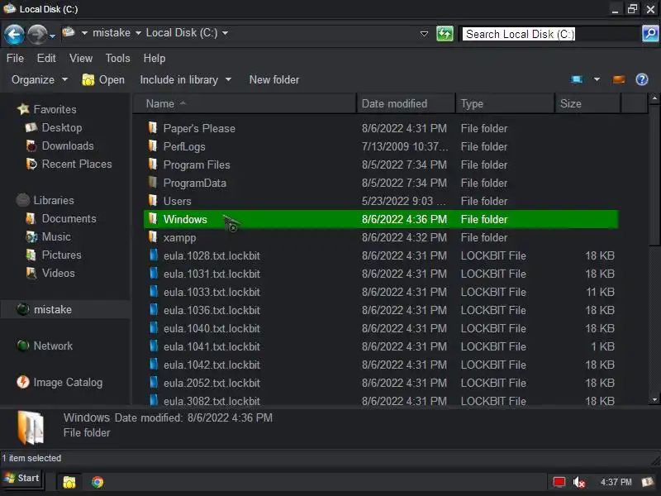Screen dimensions: 661x496
Task: Click the search magnifier button
Action: pos(650,33)
